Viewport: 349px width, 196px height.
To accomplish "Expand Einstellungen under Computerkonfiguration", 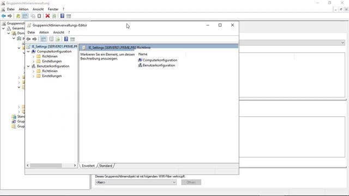I will coord(33,62).
